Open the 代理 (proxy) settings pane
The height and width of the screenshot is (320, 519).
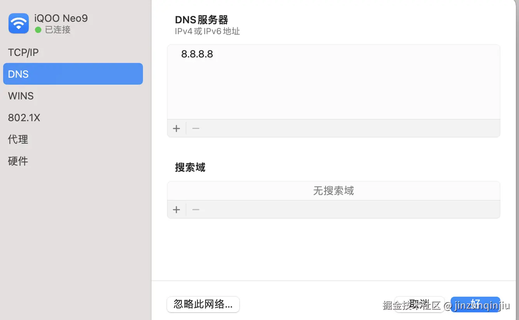18,139
